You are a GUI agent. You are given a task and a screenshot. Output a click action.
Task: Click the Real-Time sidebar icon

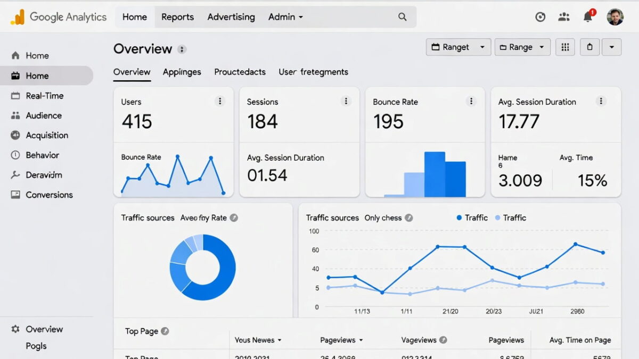click(x=15, y=96)
